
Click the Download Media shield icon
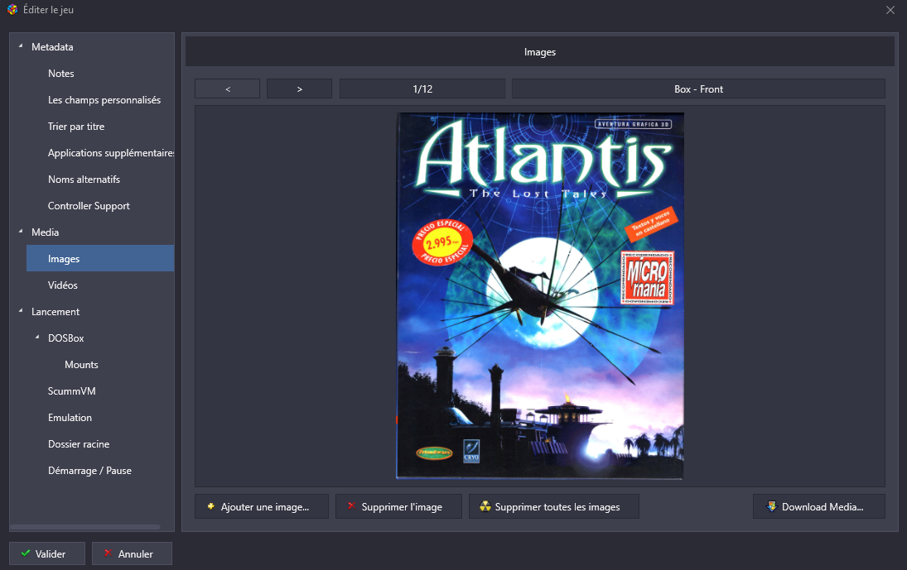tap(772, 506)
